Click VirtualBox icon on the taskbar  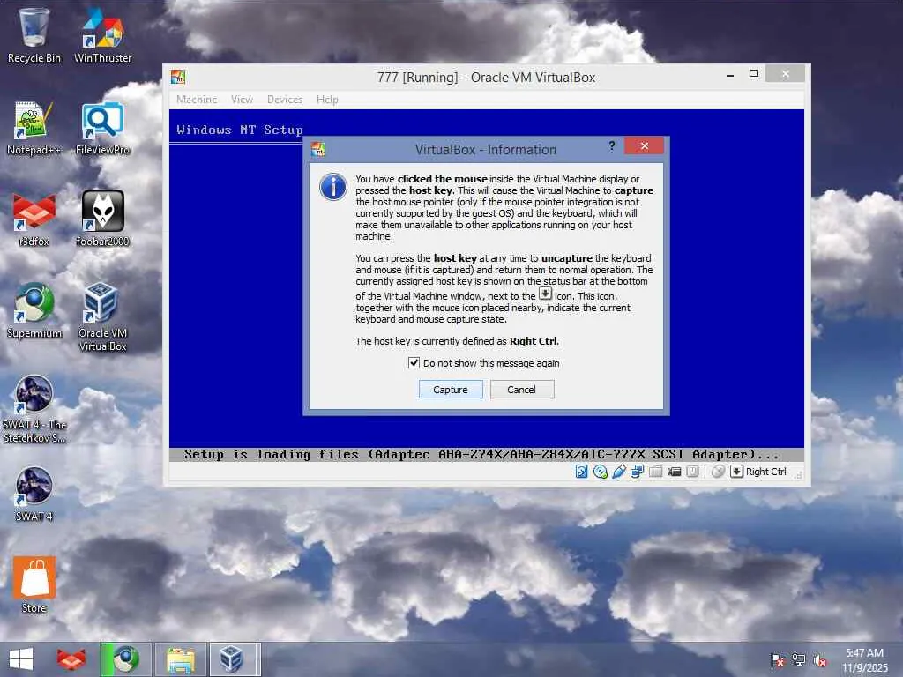[232, 659]
